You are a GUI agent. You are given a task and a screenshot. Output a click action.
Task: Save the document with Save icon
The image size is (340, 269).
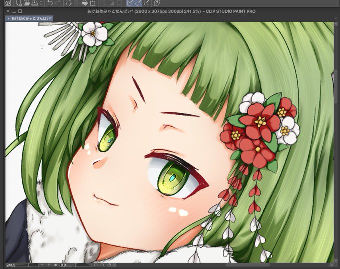34,3
